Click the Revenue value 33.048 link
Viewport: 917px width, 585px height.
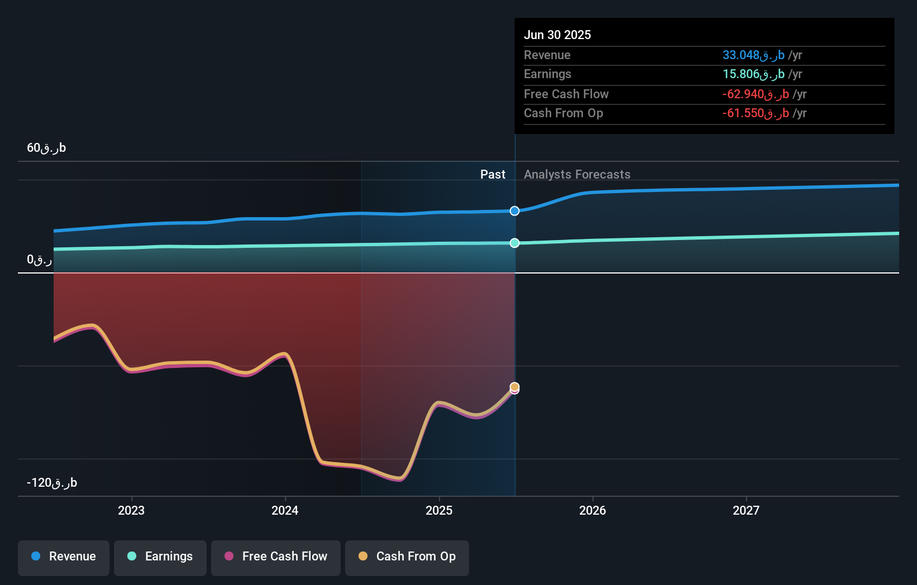click(x=754, y=55)
